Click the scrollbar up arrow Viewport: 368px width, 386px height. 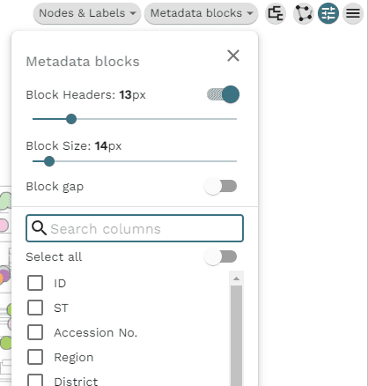[x=236, y=278]
